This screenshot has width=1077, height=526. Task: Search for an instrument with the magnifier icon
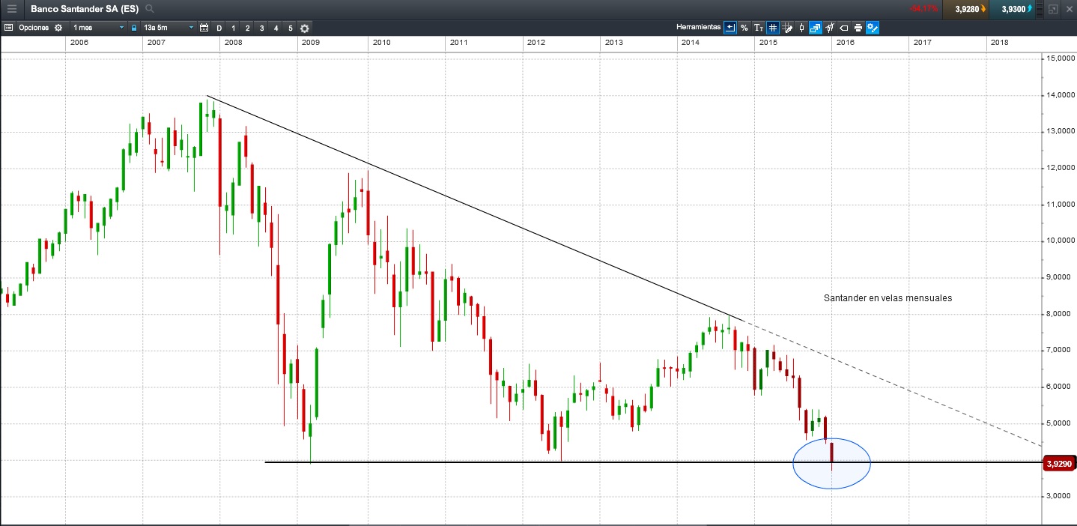tap(150, 9)
